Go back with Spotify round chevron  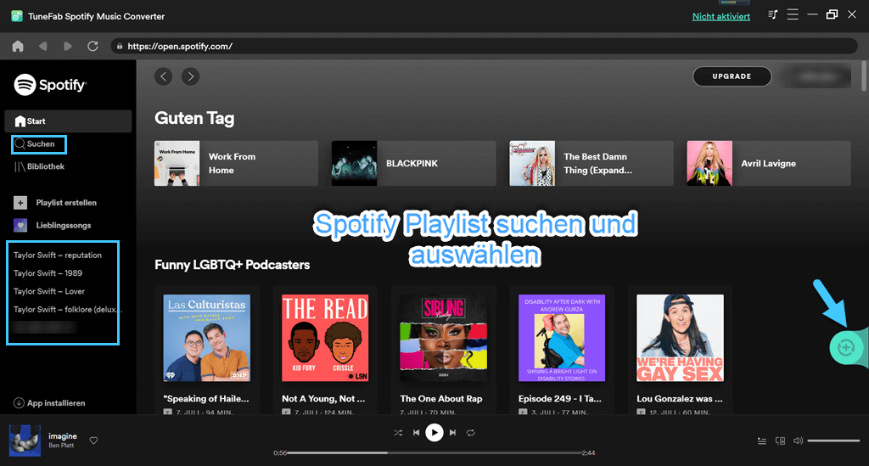[164, 76]
